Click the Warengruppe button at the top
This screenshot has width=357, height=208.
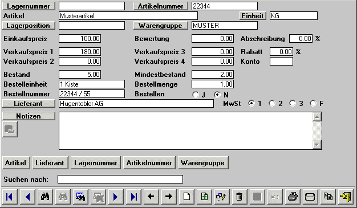coord(161,26)
